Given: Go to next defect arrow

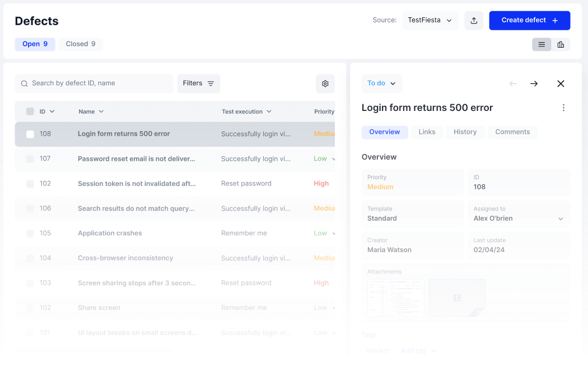Looking at the screenshot, I should pos(534,83).
